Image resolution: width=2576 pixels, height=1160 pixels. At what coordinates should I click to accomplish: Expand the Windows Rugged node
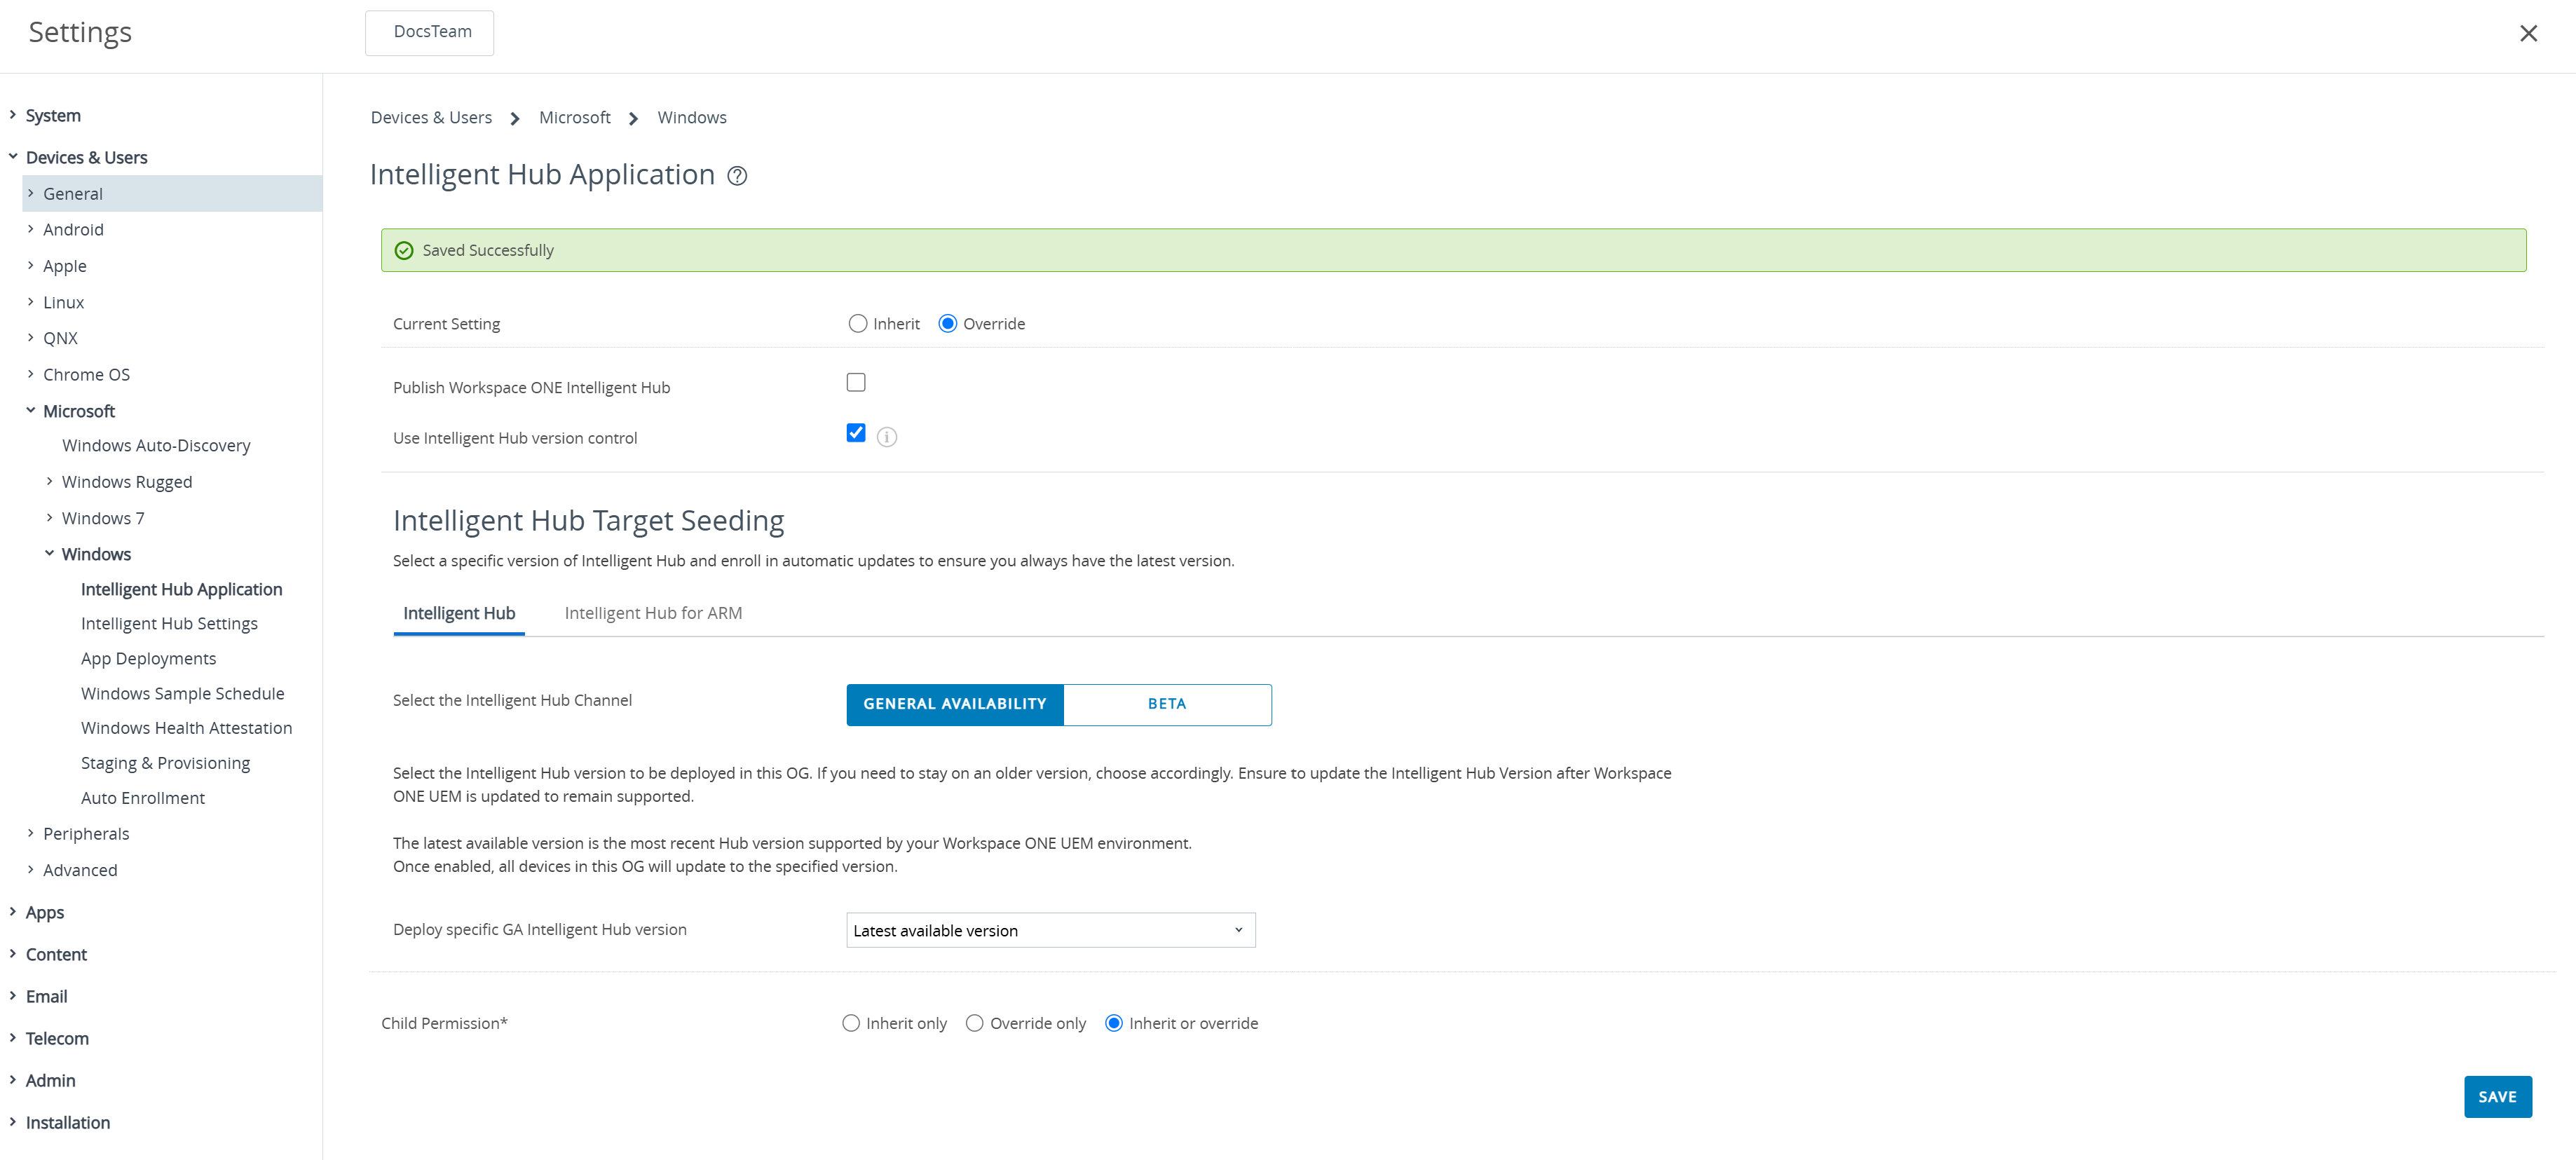click(49, 482)
